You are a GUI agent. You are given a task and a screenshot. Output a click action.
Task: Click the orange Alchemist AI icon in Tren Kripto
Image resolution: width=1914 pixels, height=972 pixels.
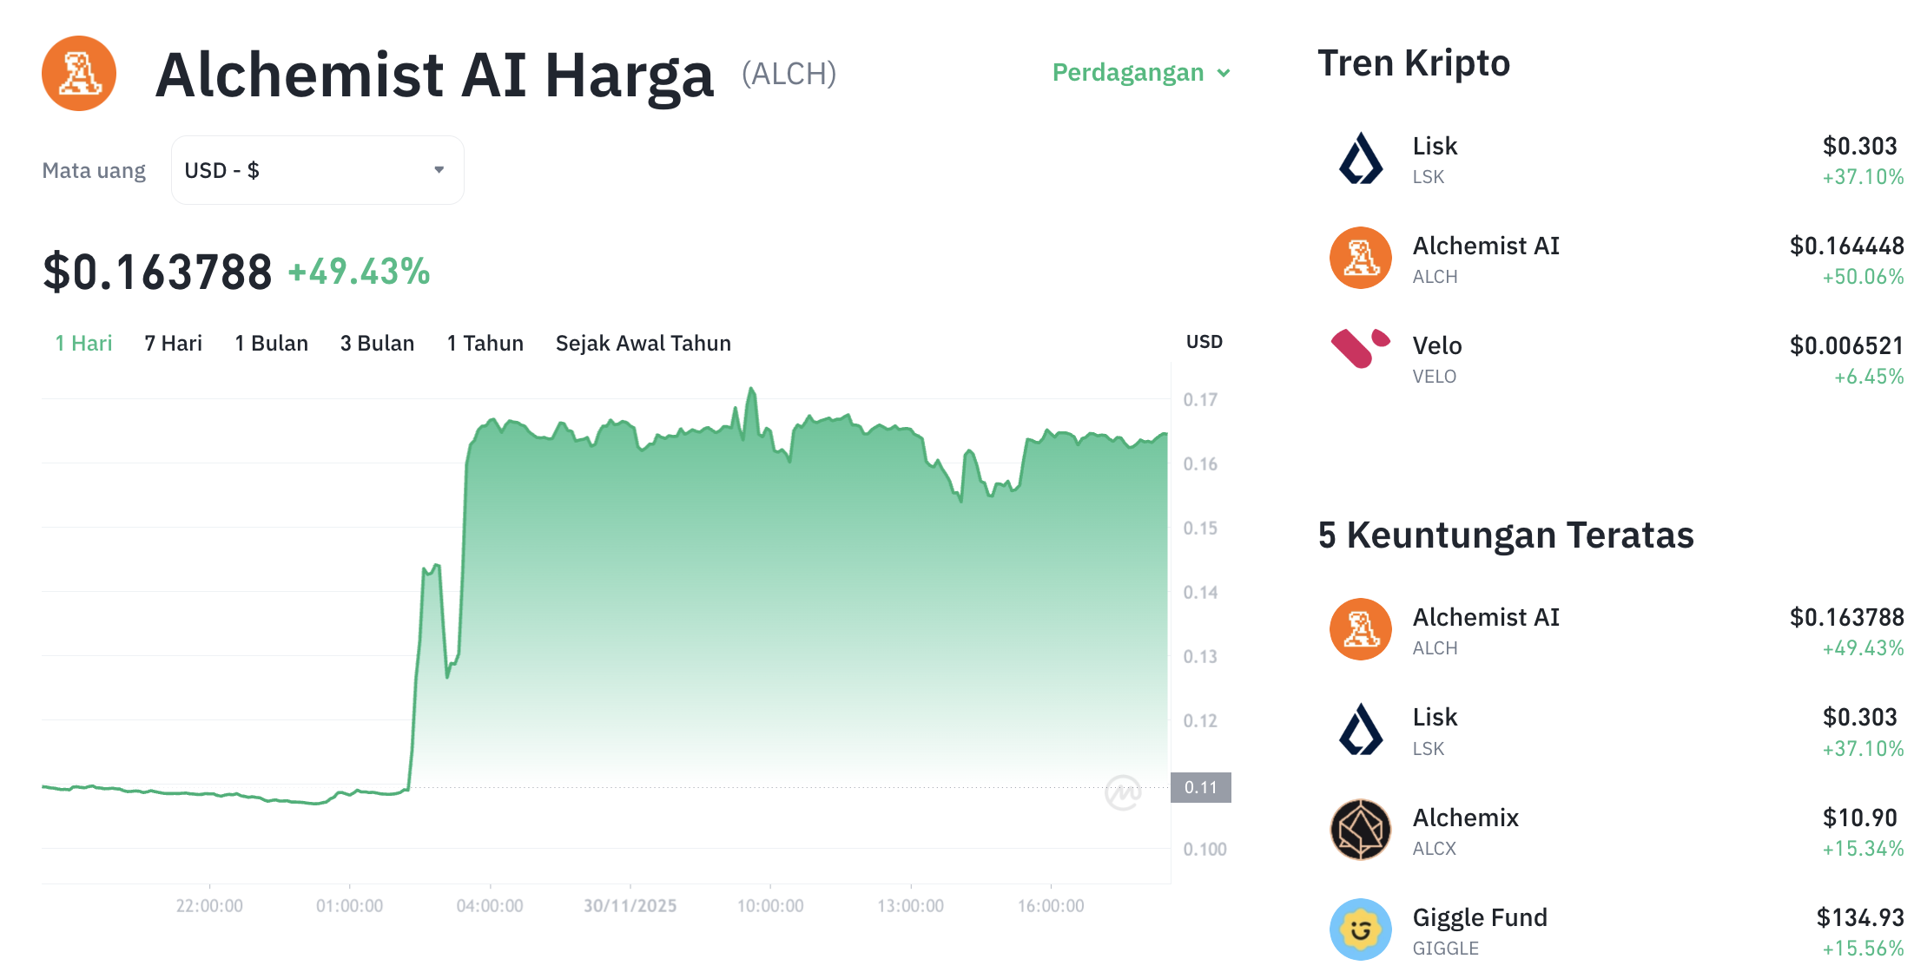tap(1359, 258)
